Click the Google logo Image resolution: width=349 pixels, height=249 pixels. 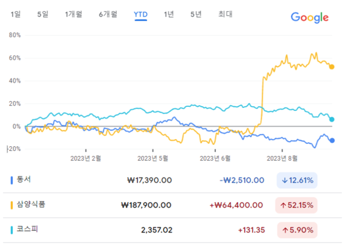(x=309, y=17)
